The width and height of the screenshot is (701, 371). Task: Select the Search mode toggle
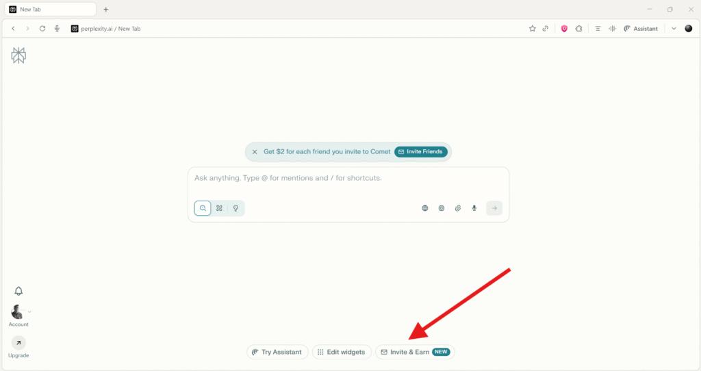[203, 208]
